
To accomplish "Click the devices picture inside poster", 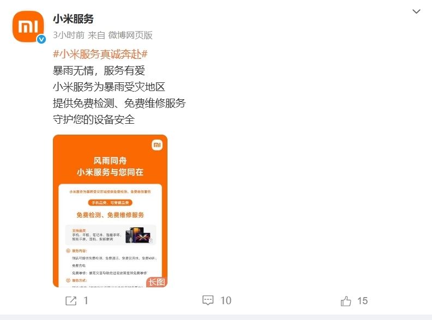I will pyautogui.click(x=139, y=235).
